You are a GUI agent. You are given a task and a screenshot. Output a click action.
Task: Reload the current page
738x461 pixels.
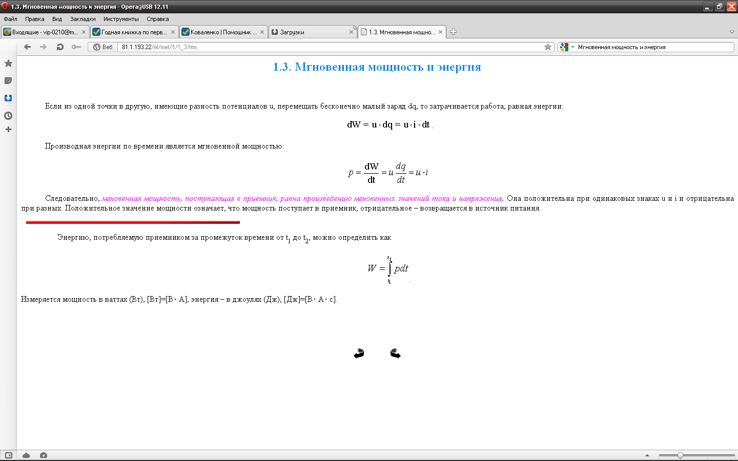[60, 47]
